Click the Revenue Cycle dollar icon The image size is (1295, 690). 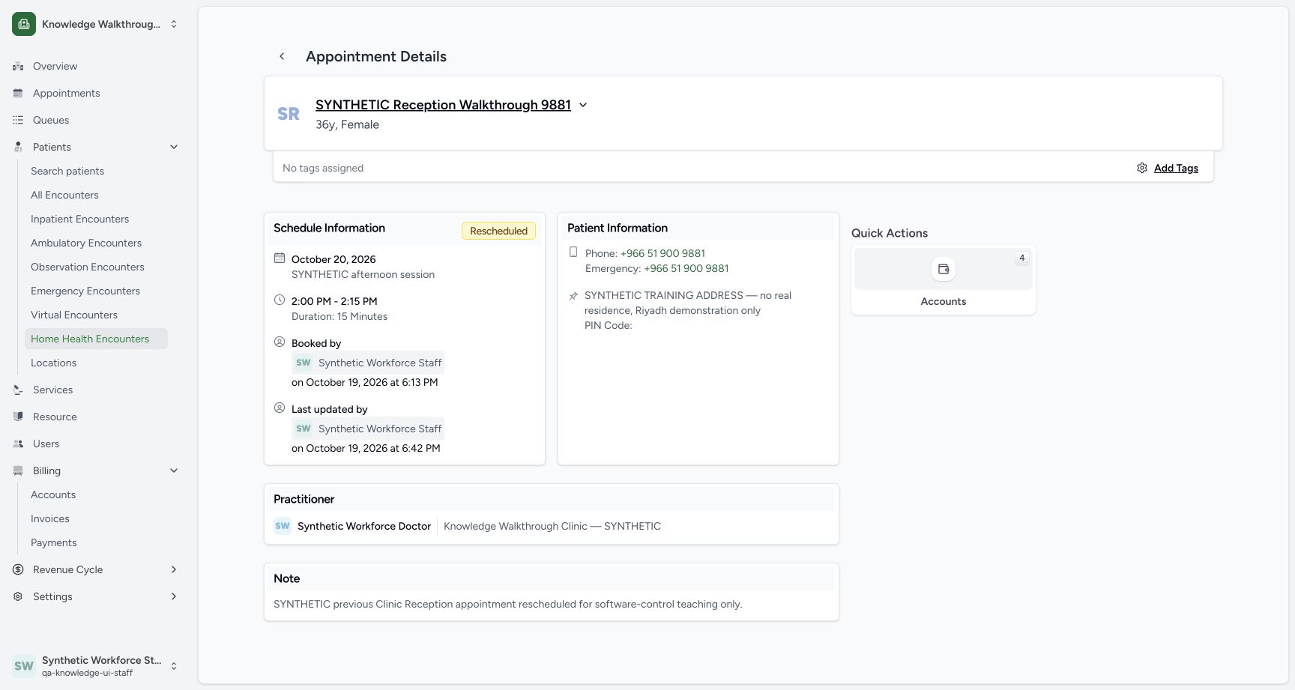[18, 569]
